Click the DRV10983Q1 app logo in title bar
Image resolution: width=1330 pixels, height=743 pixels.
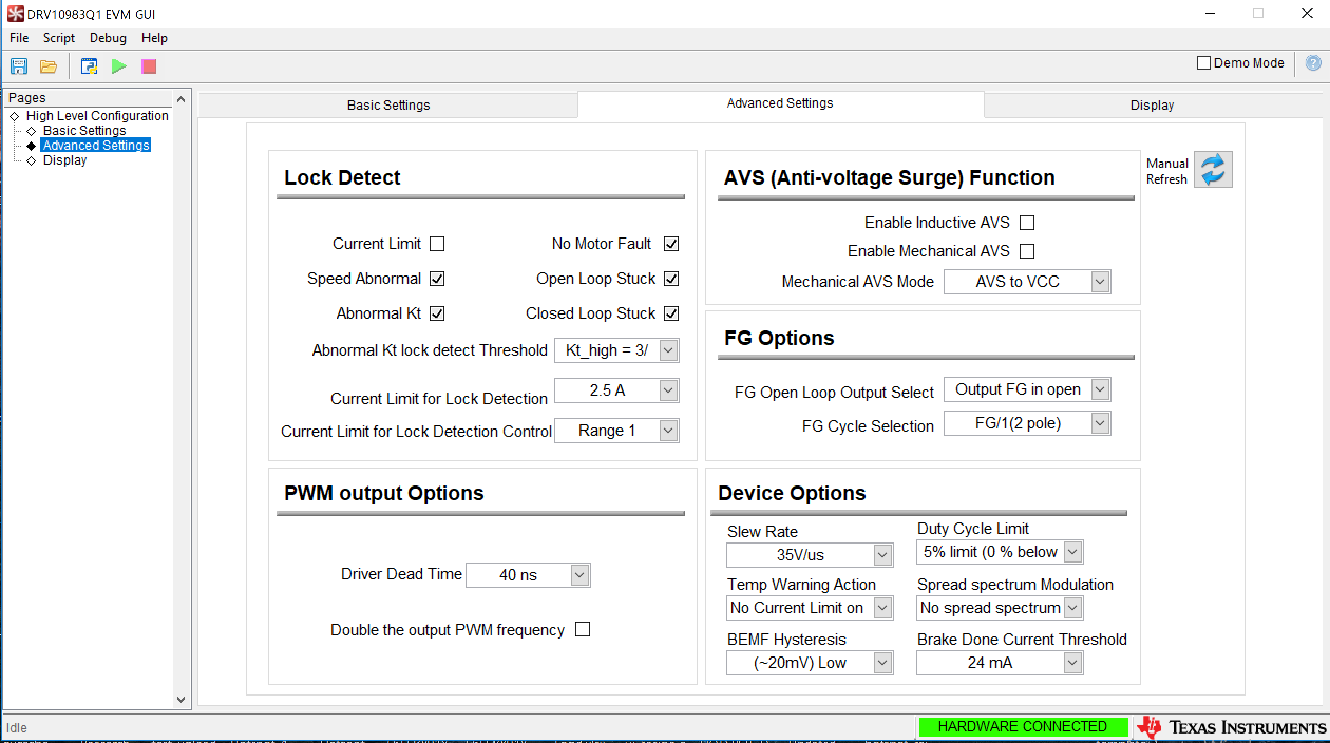(x=15, y=14)
